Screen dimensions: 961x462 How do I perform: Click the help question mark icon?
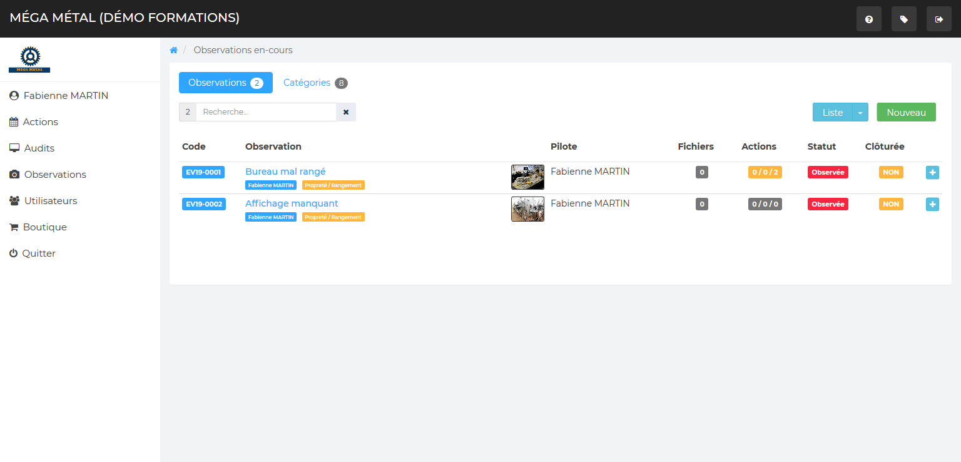pos(868,19)
